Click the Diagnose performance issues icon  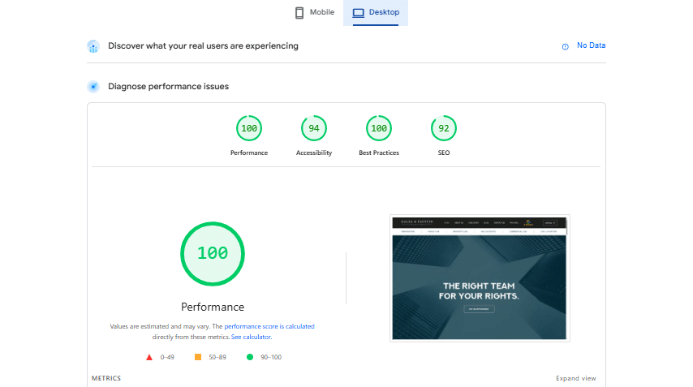click(93, 87)
